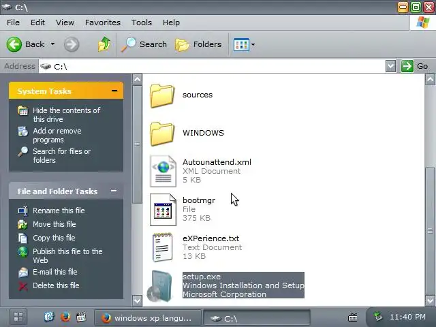Click the address bar showing C:\
The height and width of the screenshot is (327, 436).
pyautogui.click(x=212, y=66)
